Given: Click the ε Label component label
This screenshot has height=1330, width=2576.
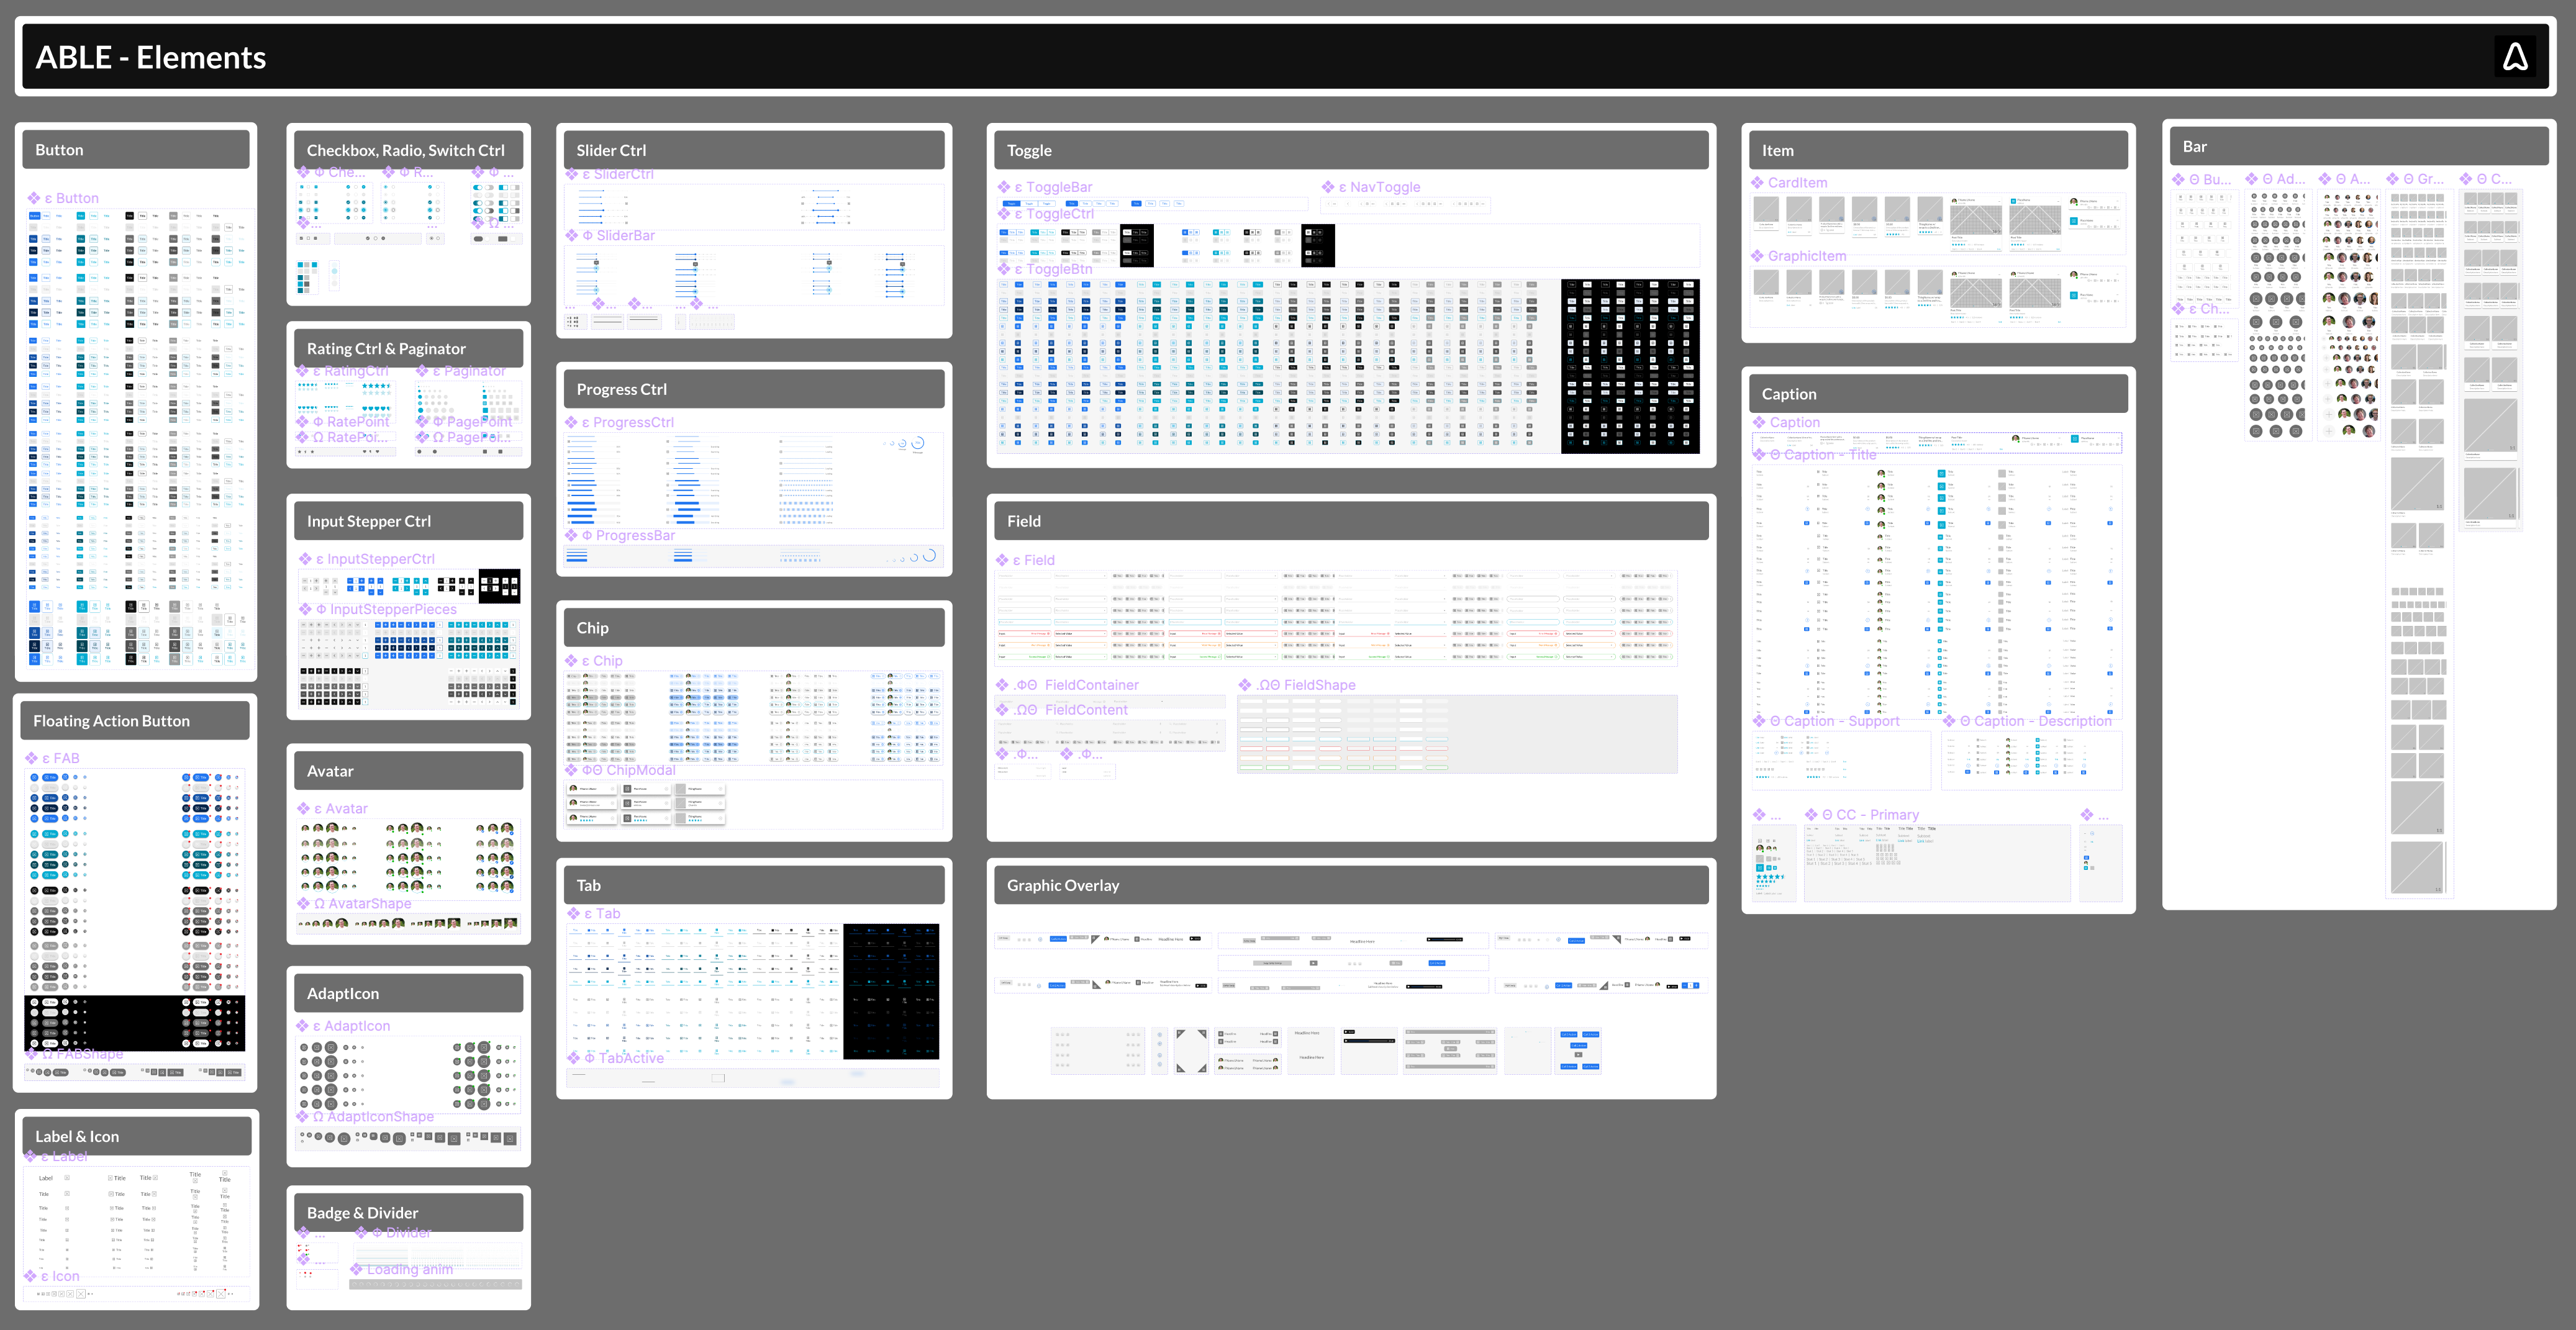Looking at the screenshot, I should pos(64,1156).
